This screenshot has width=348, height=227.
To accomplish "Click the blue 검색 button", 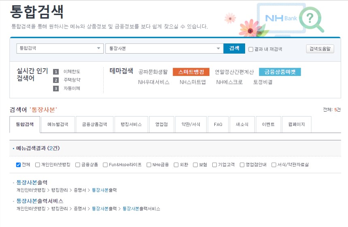I will [234, 48].
